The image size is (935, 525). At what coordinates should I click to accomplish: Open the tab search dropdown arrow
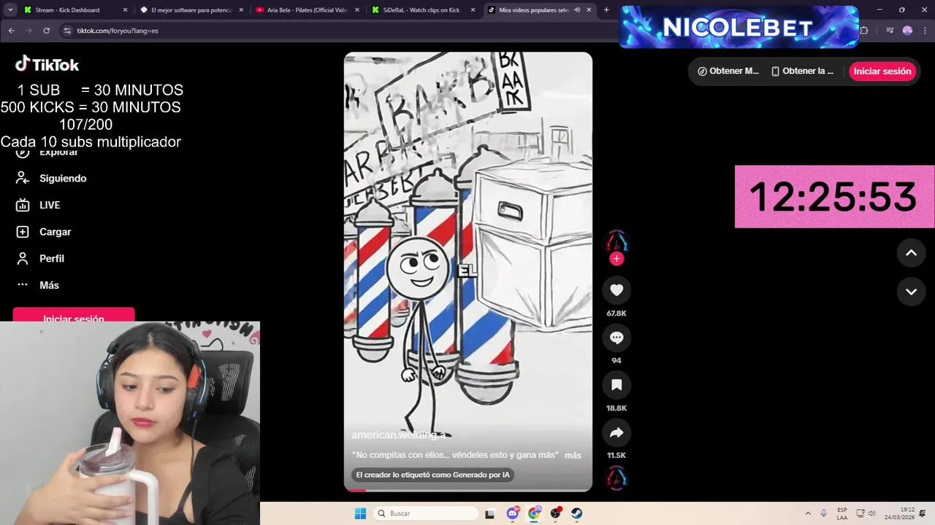click(x=10, y=10)
